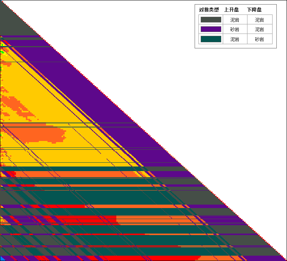Click the large yellow area of the chart
Image resolution: width=287 pixels, height=261 pixels.
46,103
